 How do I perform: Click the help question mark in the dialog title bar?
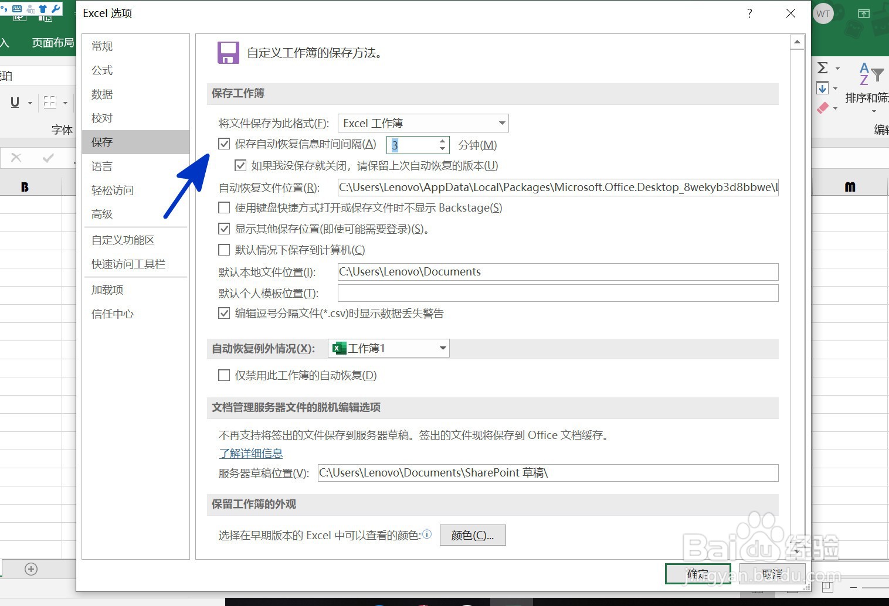click(x=749, y=13)
